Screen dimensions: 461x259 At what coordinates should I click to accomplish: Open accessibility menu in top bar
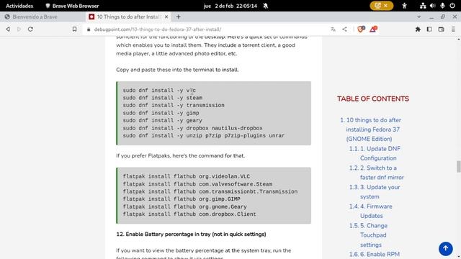(405, 6)
